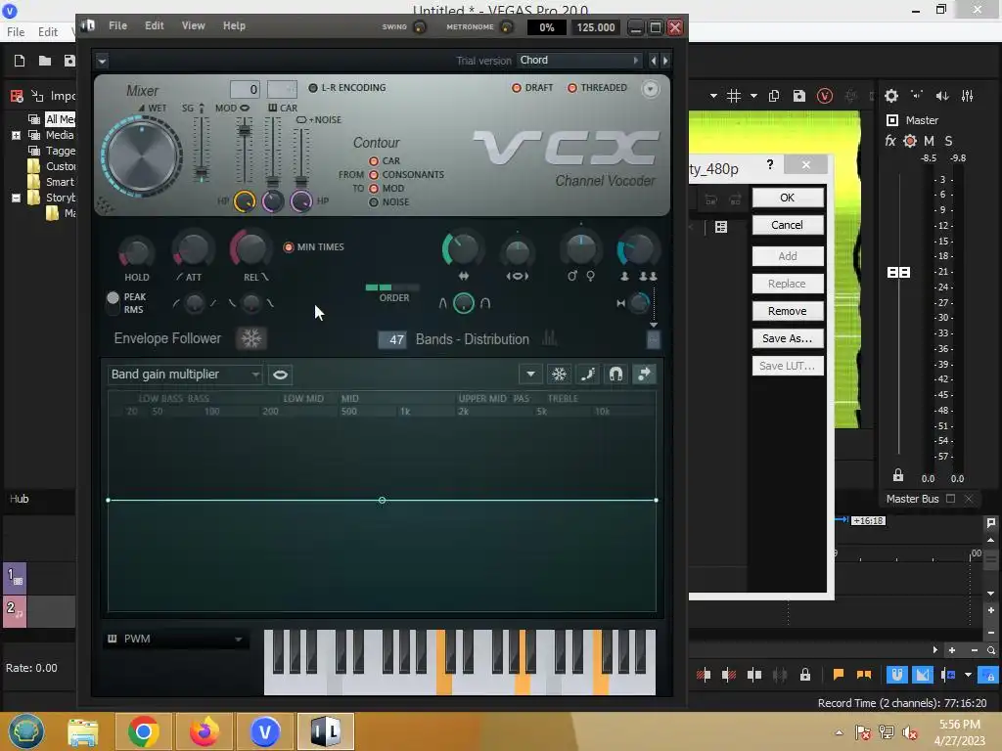Open VEGAS Pro Edit menu
This screenshot has width=1002, height=751.
coord(47,32)
